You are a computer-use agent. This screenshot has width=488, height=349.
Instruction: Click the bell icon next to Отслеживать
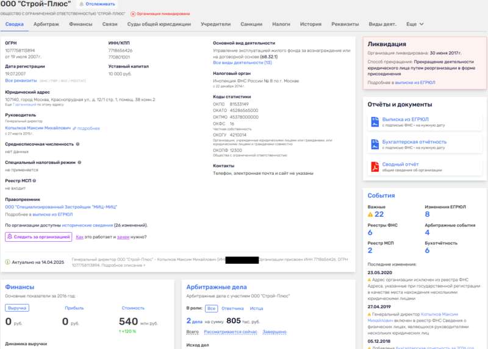tap(82, 4)
